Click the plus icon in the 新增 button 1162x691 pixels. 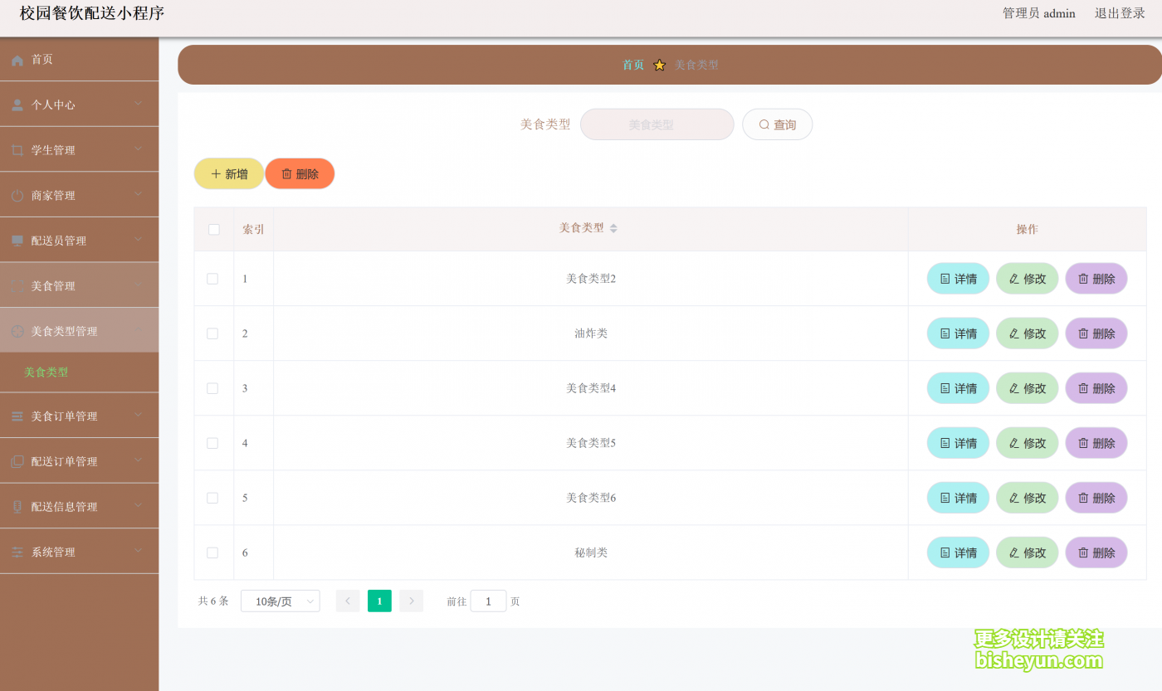tap(216, 174)
